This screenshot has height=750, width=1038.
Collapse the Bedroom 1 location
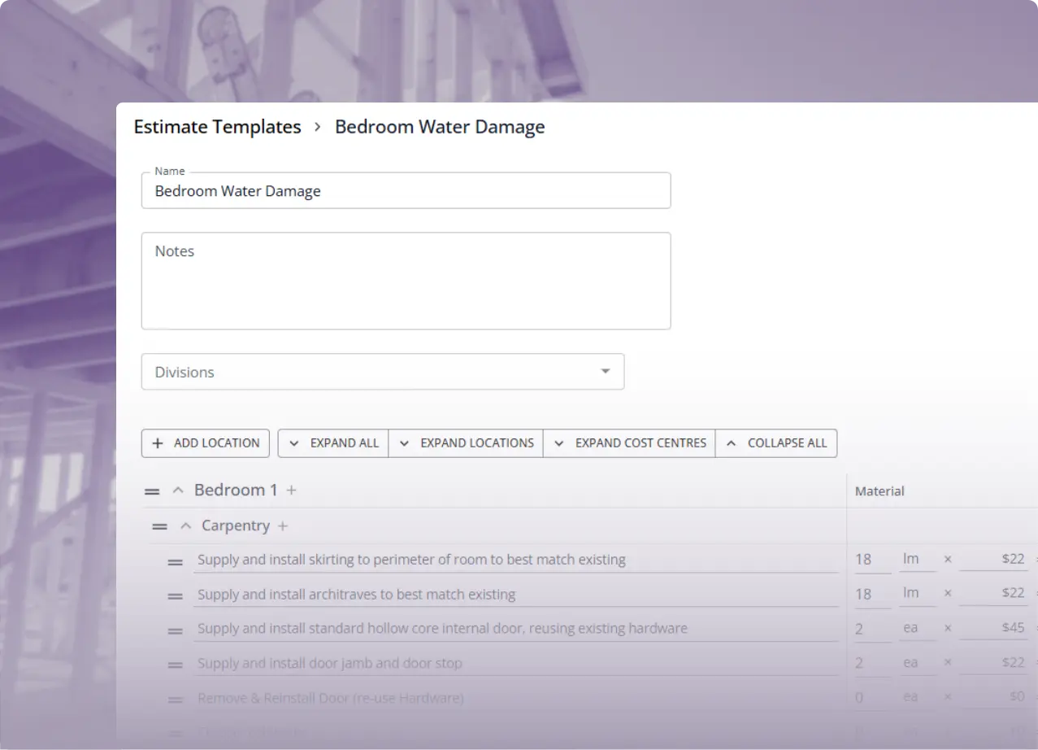tap(178, 491)
